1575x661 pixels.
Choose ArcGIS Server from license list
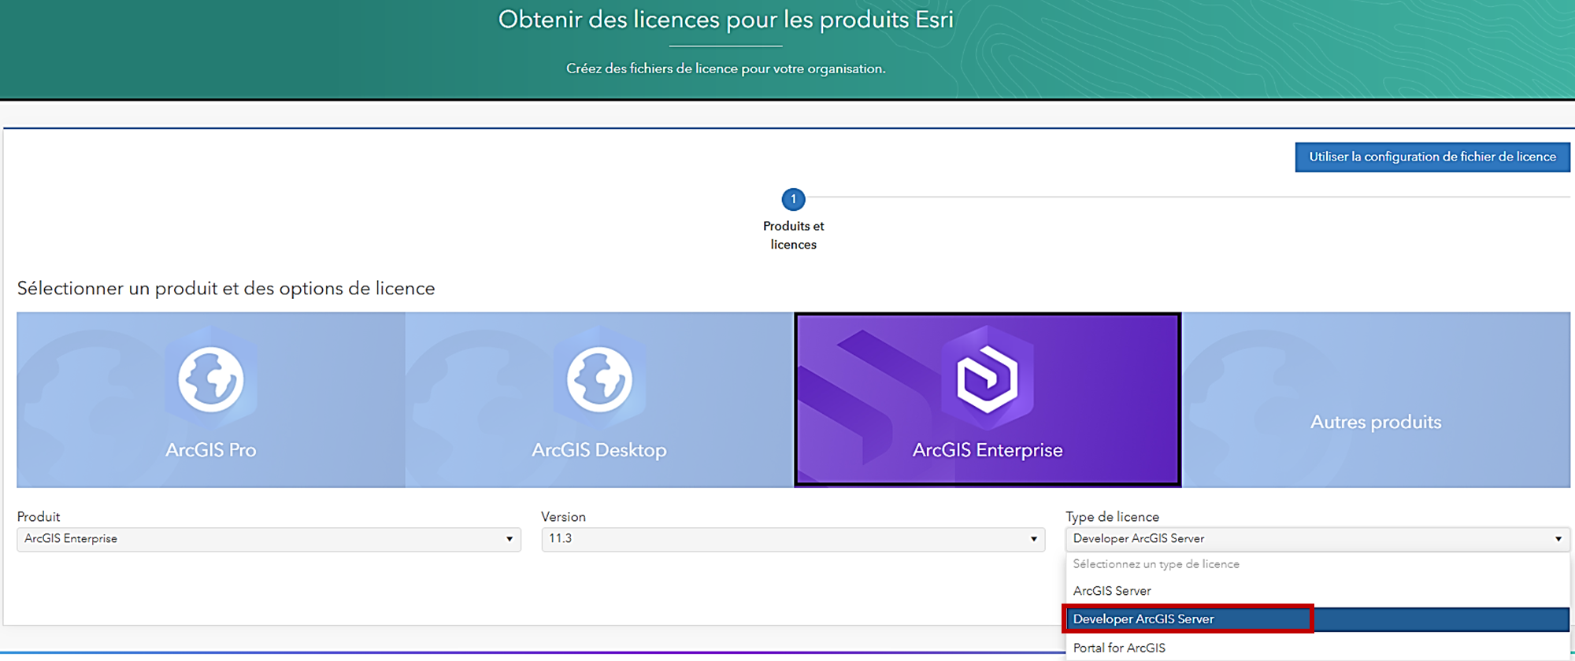pos(1112,591)
